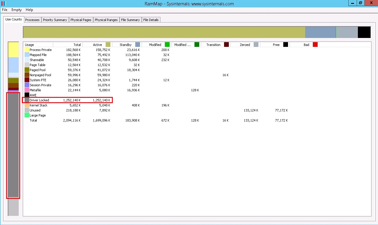Viewport: 378px width, 225px height.
Task: Click the Unused zeroed value 133,124 K
Action: 251,110
